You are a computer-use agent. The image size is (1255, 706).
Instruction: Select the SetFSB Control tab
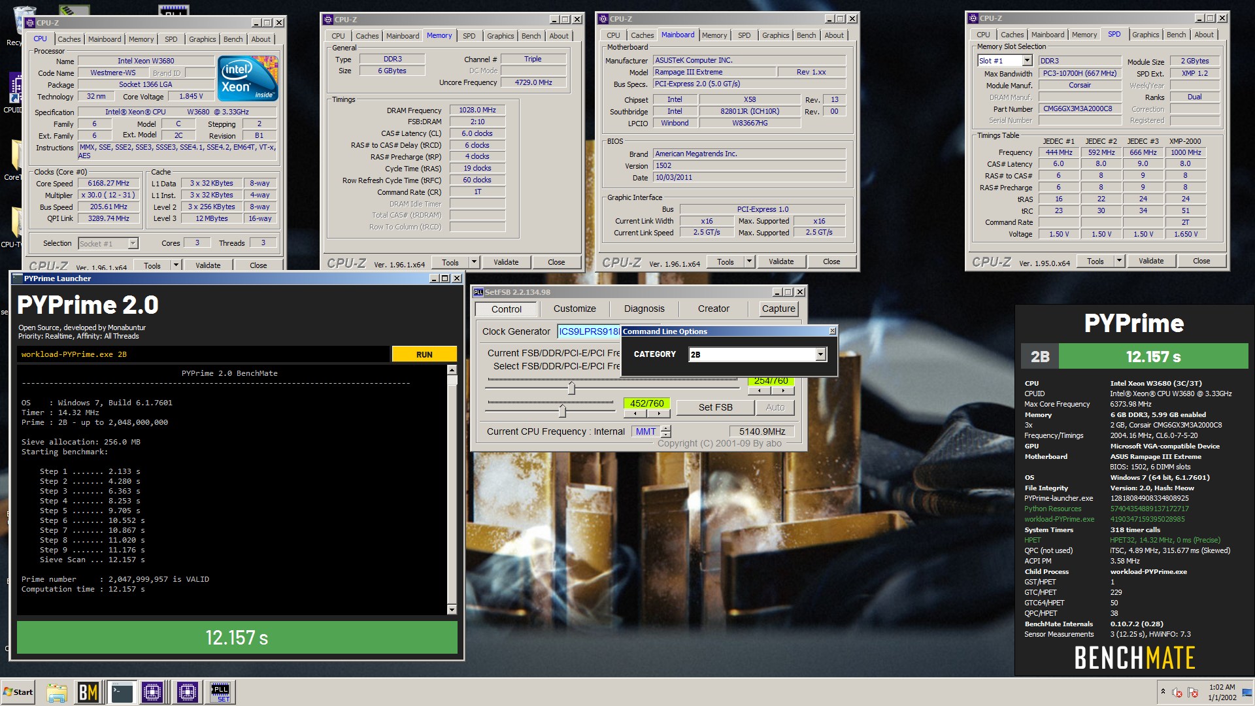click(507, 309)
